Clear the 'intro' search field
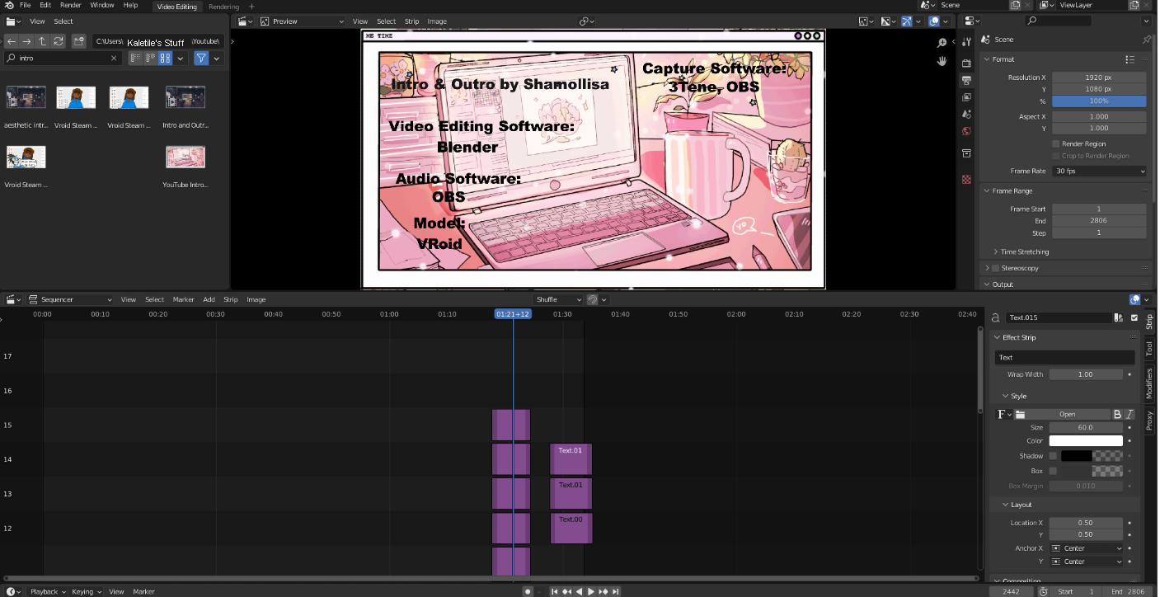The height and width of the screenshot is (597, 1160). 114,59
